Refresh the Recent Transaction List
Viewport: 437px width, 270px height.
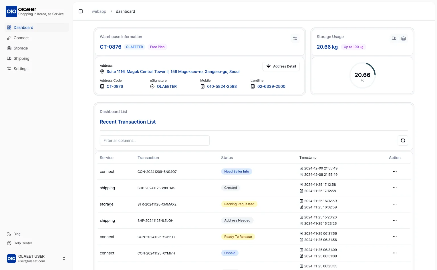click(x=403, y=140)
